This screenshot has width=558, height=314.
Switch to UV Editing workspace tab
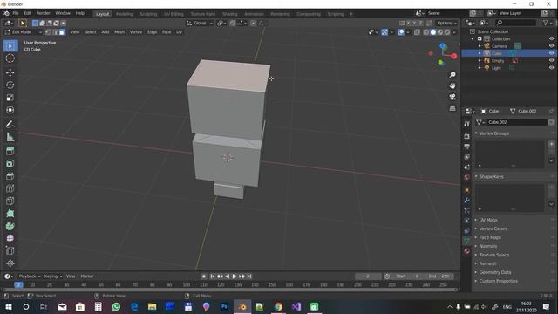pyautogui.click(x=174, y=14)
